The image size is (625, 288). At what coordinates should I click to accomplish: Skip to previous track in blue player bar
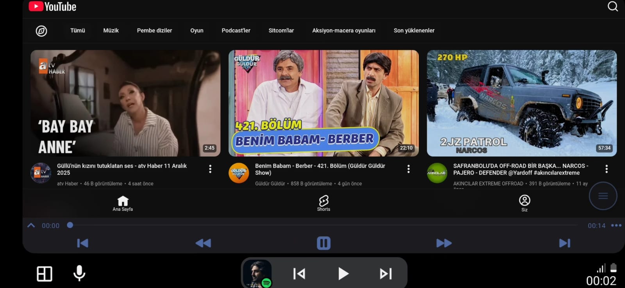click(x=82, y=243)
